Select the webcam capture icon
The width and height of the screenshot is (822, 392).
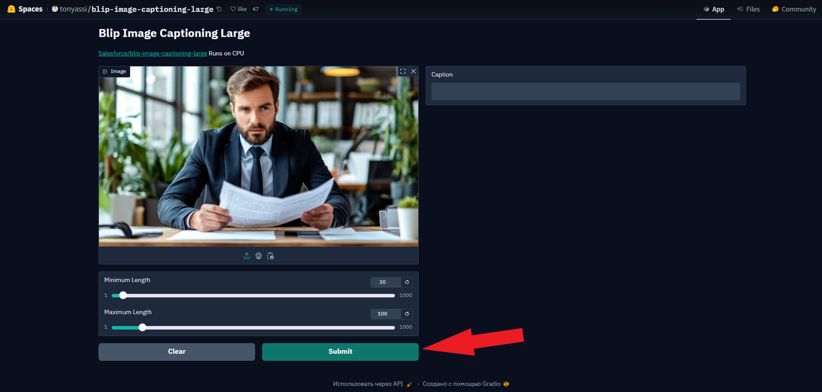[259, 256]
